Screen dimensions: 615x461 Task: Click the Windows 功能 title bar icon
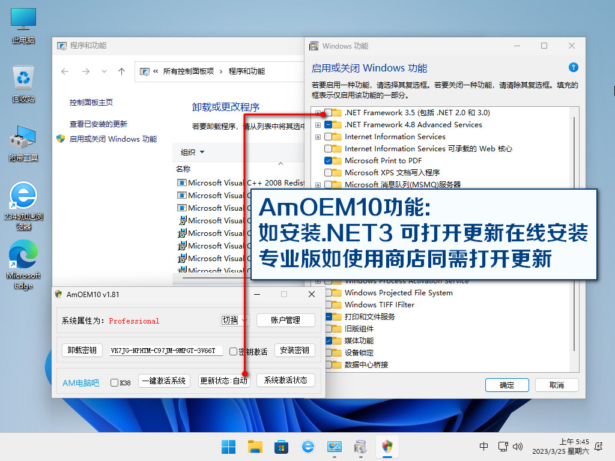(x=314, y=46)
